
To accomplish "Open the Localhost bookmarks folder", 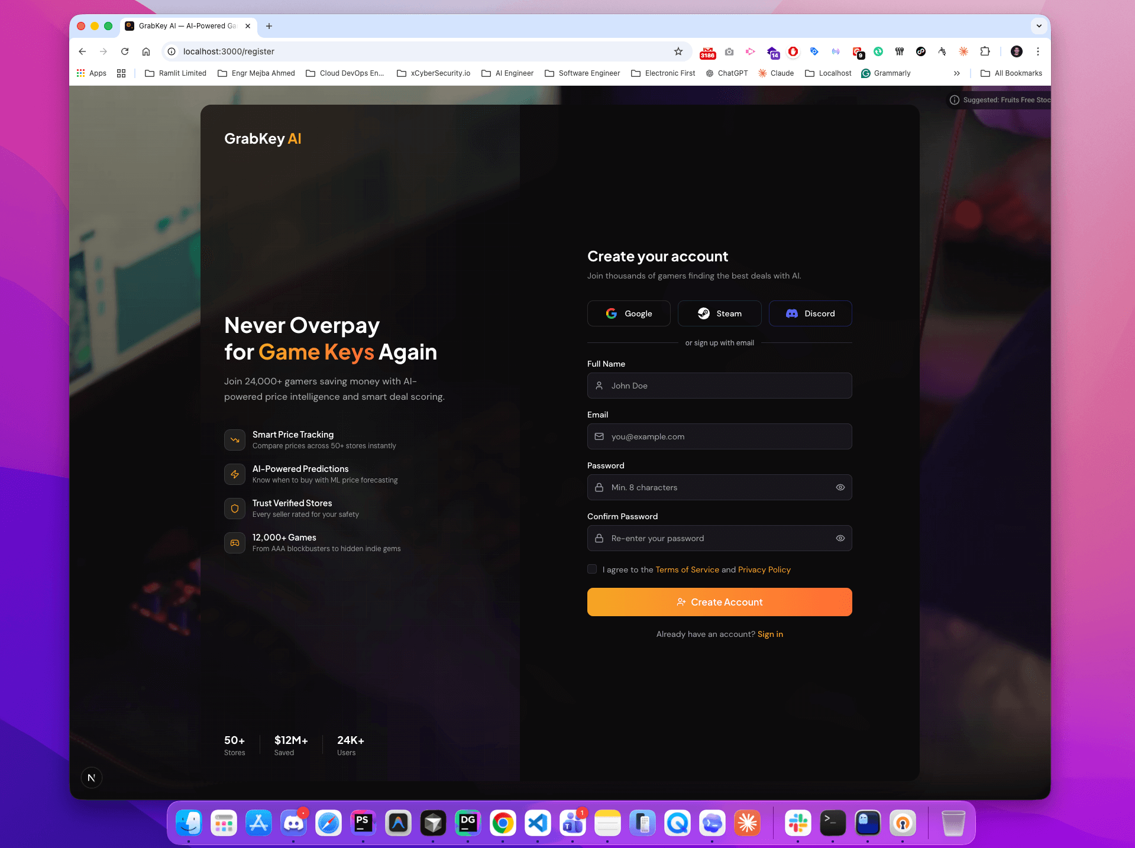I will click(828, 73).
